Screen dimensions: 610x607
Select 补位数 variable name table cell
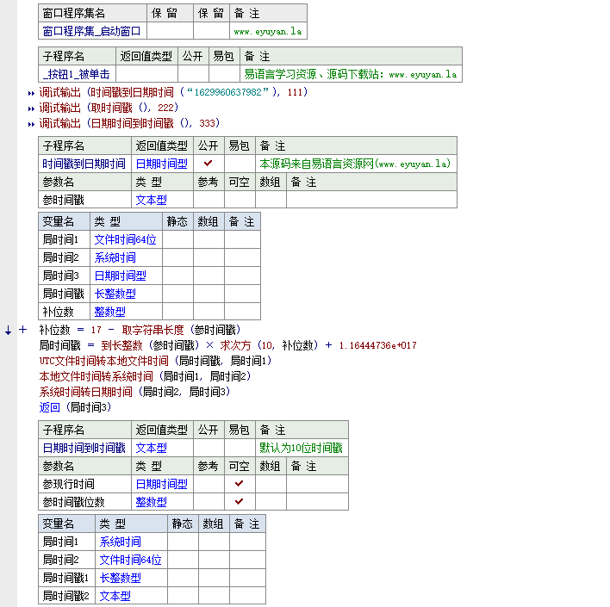tap(65, 311)
